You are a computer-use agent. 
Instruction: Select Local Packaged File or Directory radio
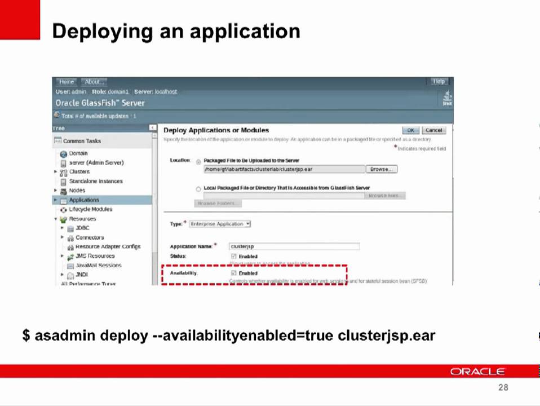click(x=198, y=189)
